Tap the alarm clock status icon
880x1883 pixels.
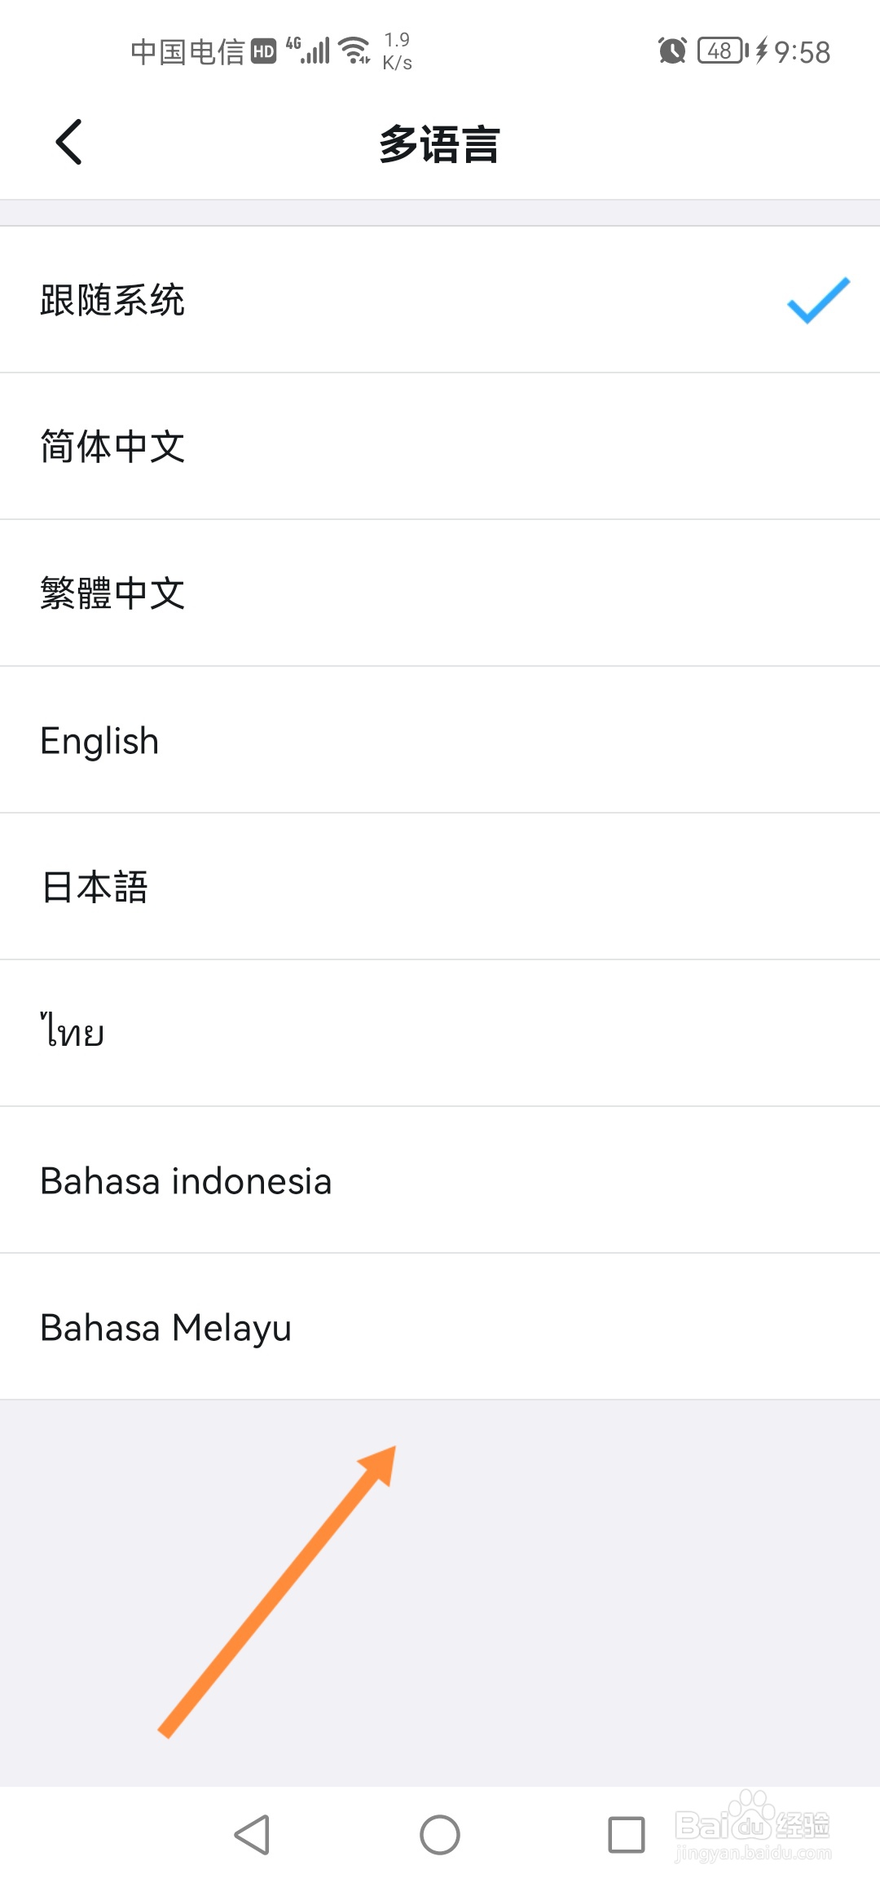(672, 51)
